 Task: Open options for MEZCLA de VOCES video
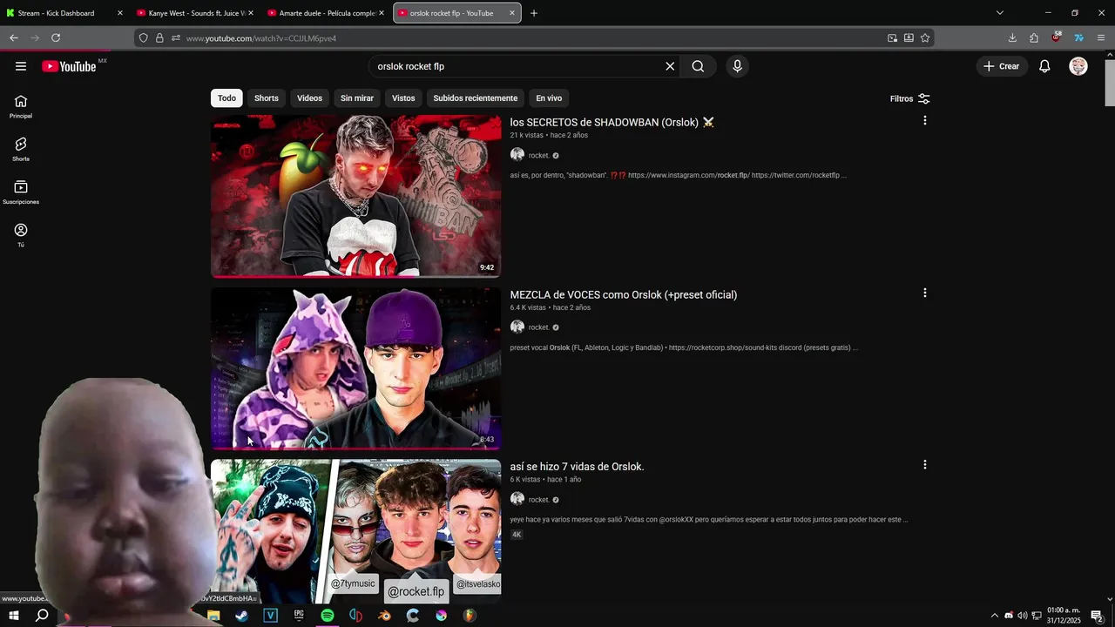tap(924, 293)
